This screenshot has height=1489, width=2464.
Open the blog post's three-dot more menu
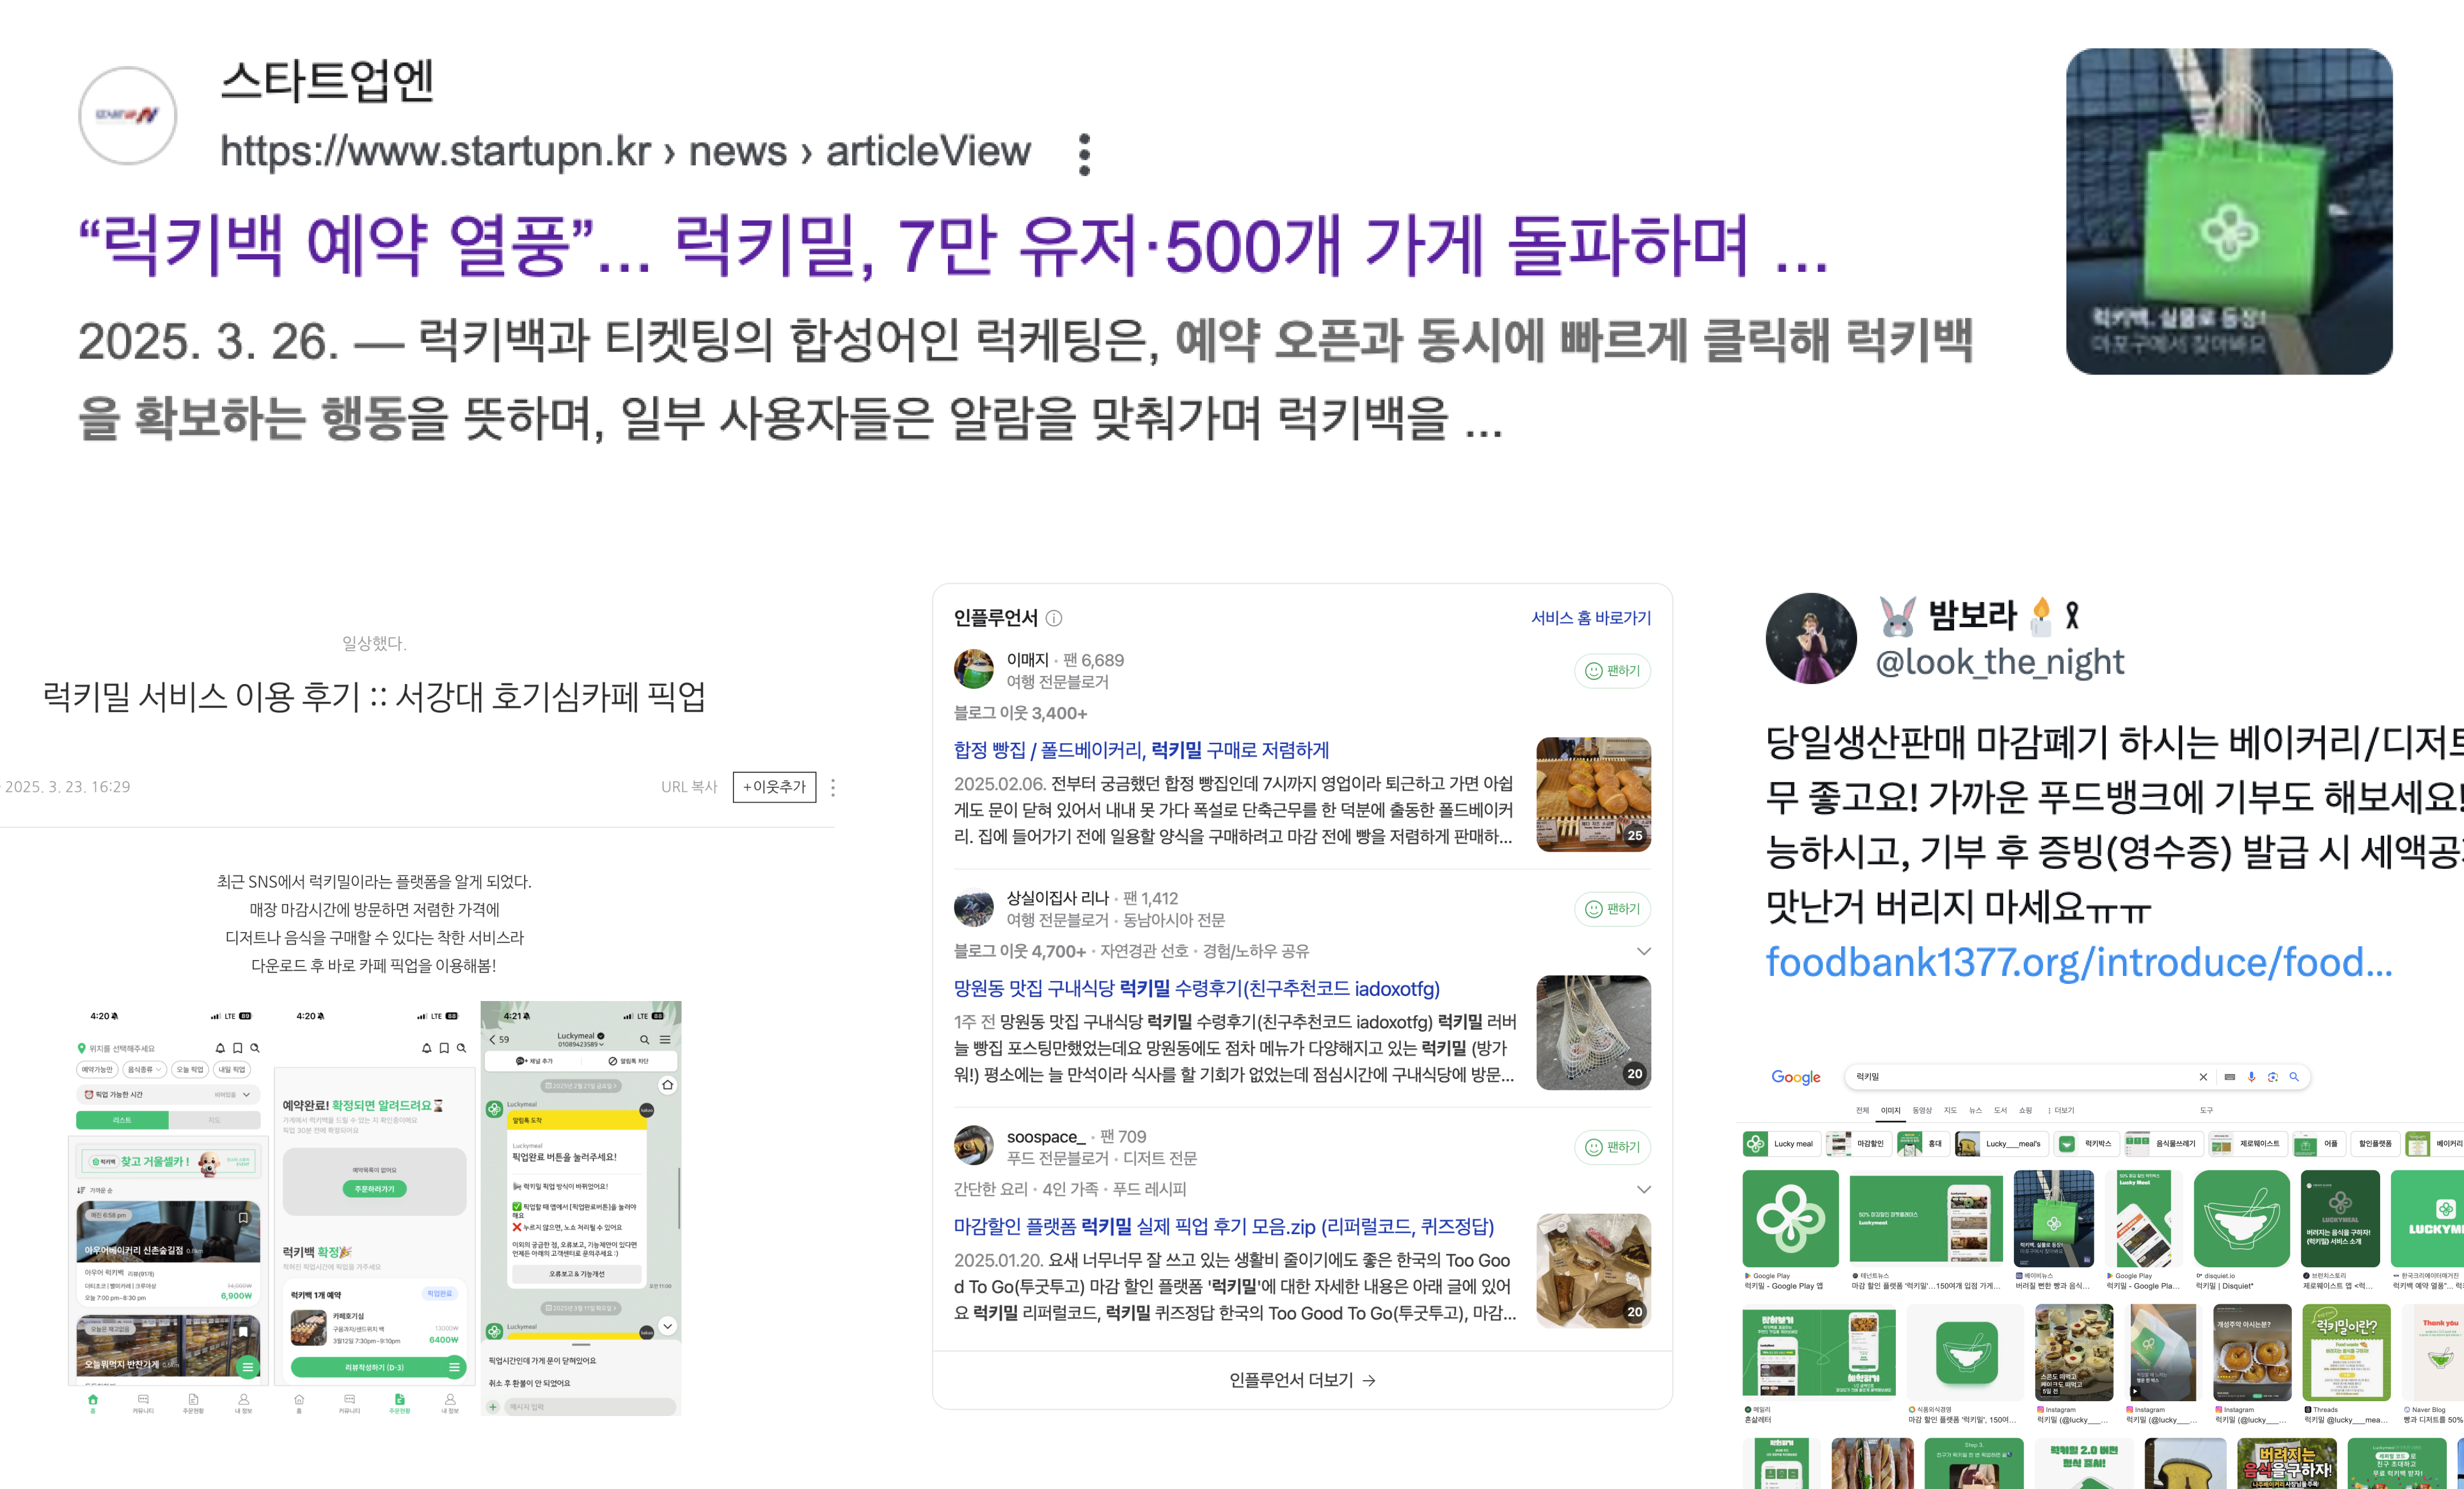point(833,787)
